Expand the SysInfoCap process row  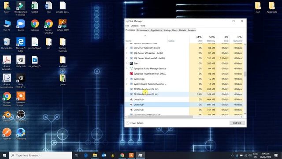click(127, 79)
